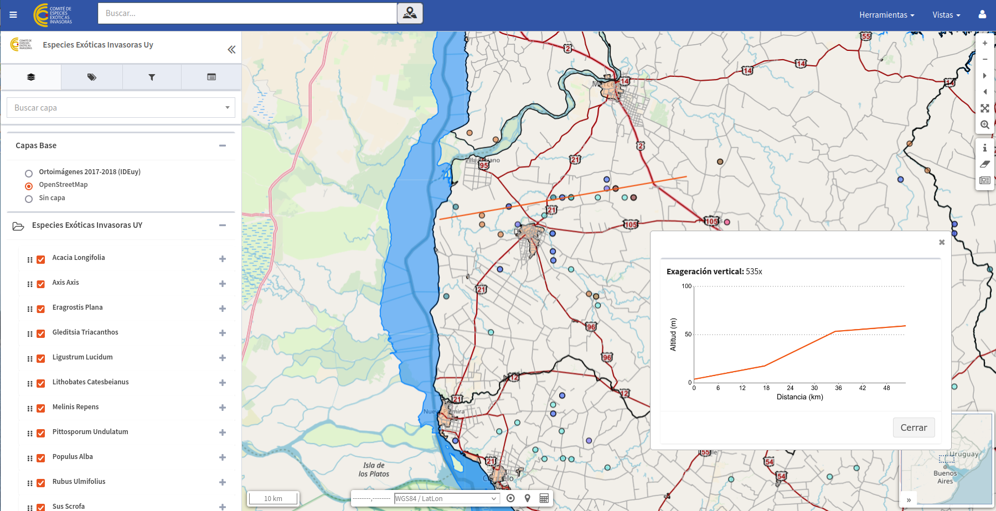This screenshot has height=511, width=996.
Task: Open the WGS84 / LatLon projection dropdown
Action: [x=446, y=498]
